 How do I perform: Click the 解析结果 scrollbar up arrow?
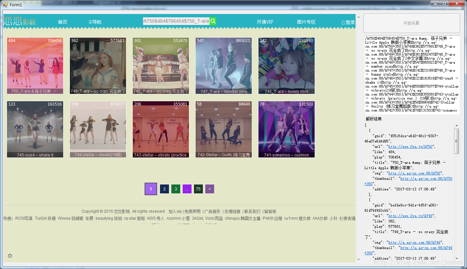pyautogui.click(x=457, y=126)
